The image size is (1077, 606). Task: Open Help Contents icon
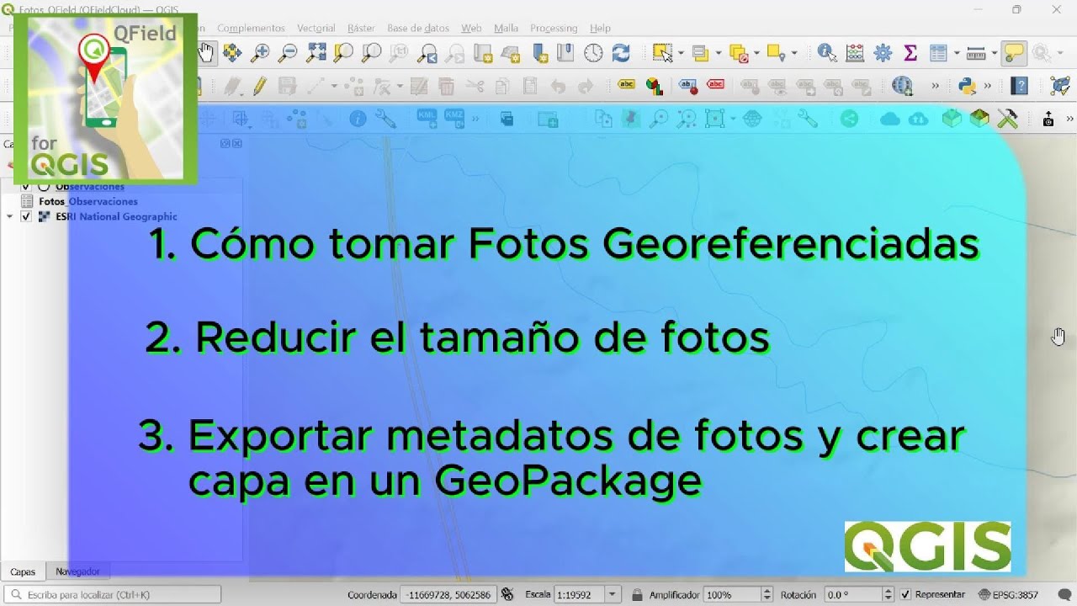tap(1019, 85)
